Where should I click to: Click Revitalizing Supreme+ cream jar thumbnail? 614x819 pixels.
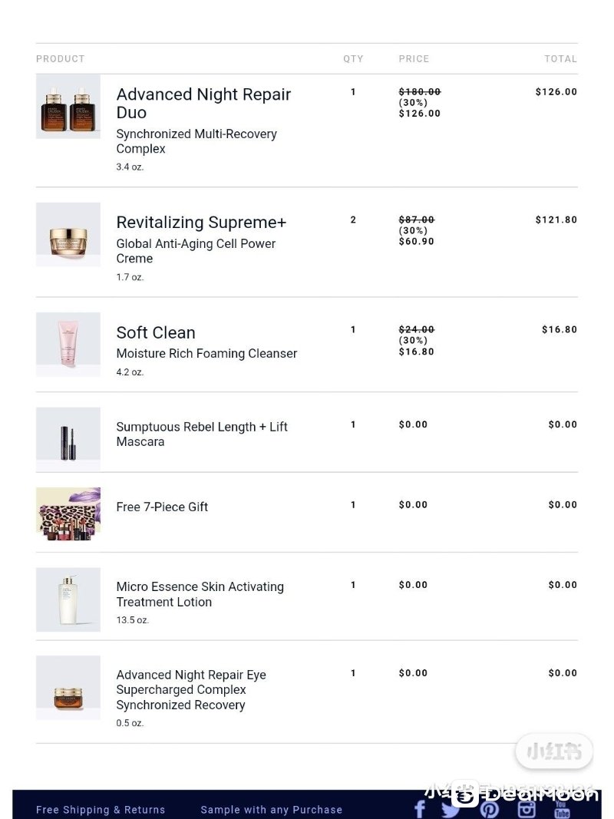coord(68,235)
